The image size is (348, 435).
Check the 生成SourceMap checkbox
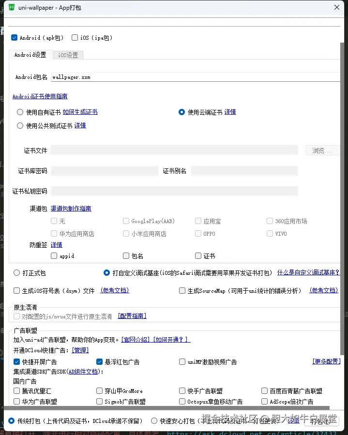[x=182, y=290]
